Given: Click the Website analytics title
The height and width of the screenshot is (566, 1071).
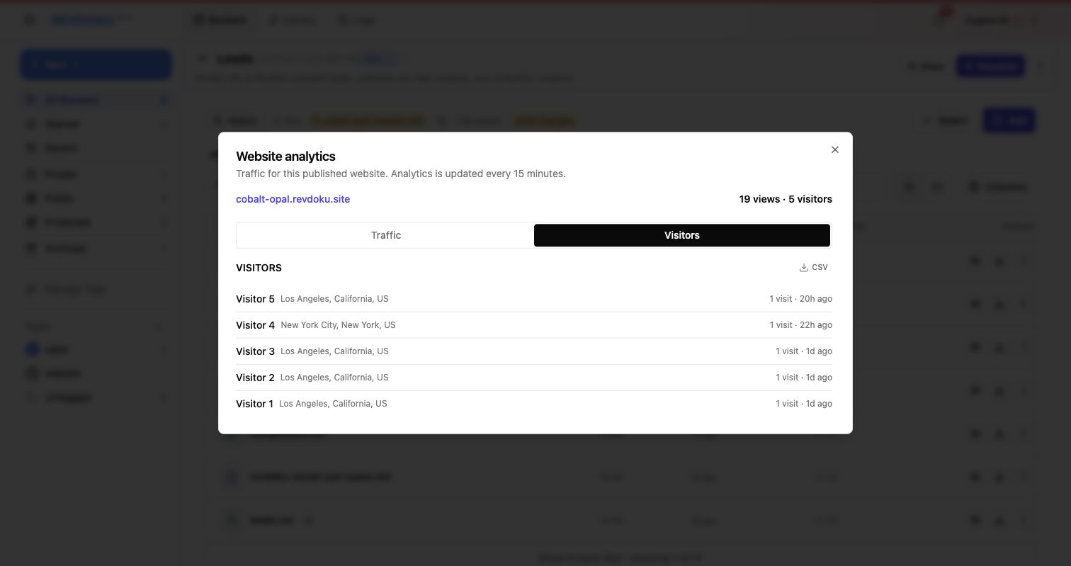Looking at the screenshot, I should (x=285, y=157).
